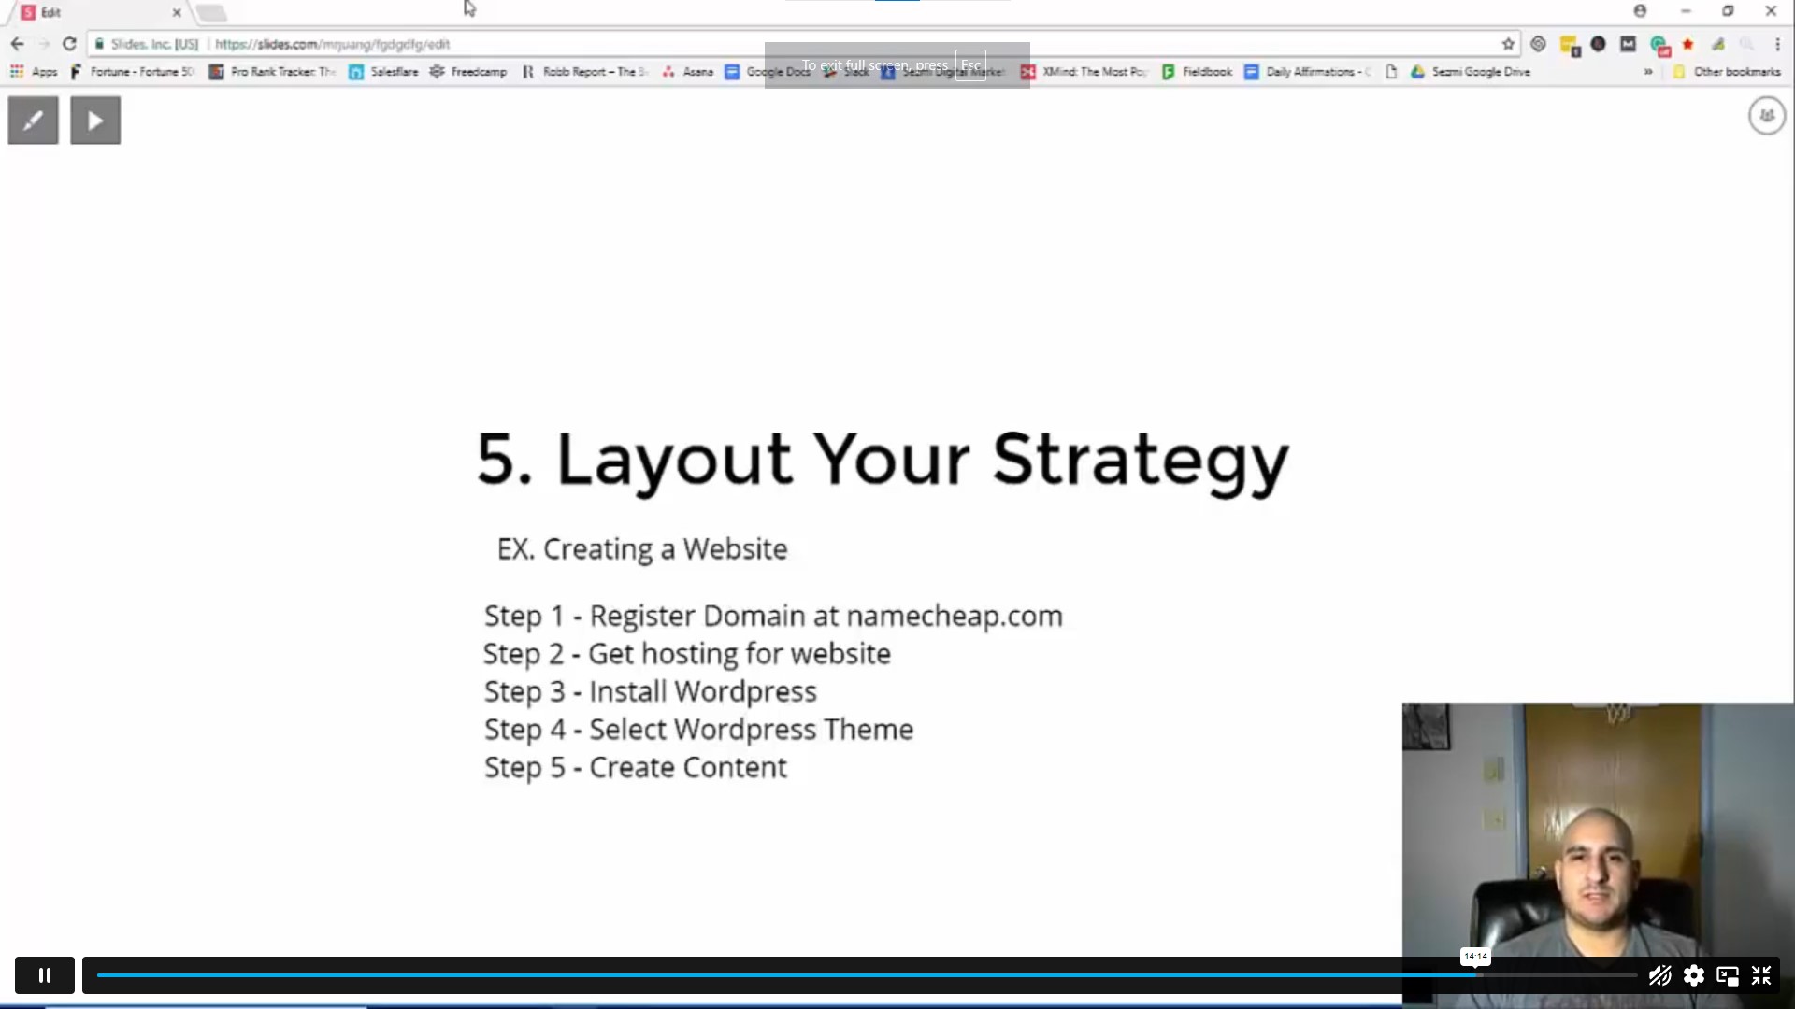Unmute the video audio
1795x1009 pixels.
[1659, 974]
